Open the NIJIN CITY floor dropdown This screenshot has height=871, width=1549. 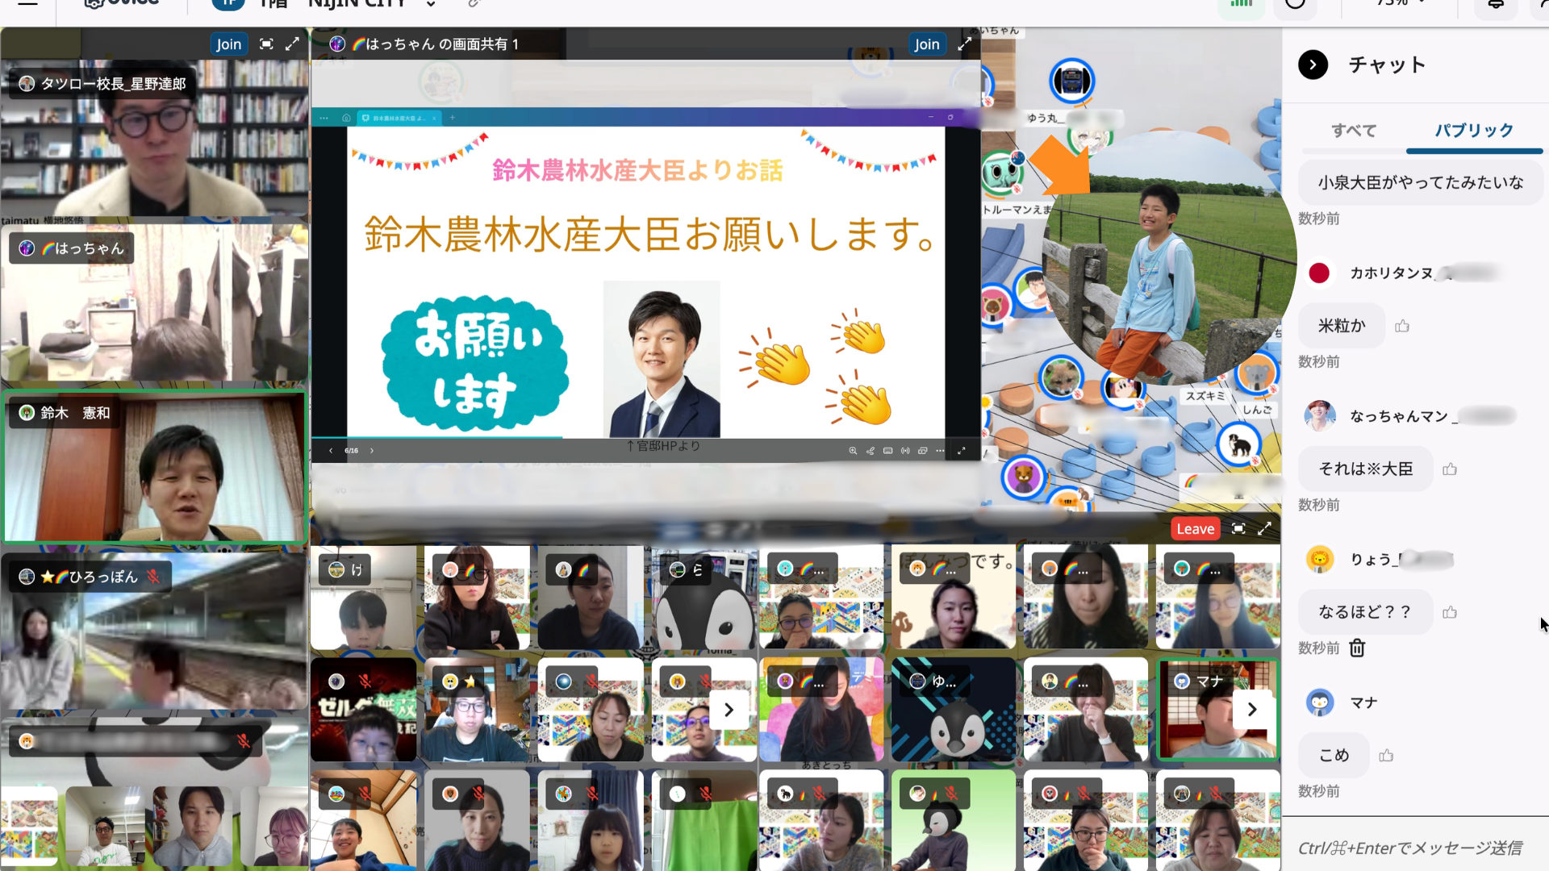click(431, 4)
